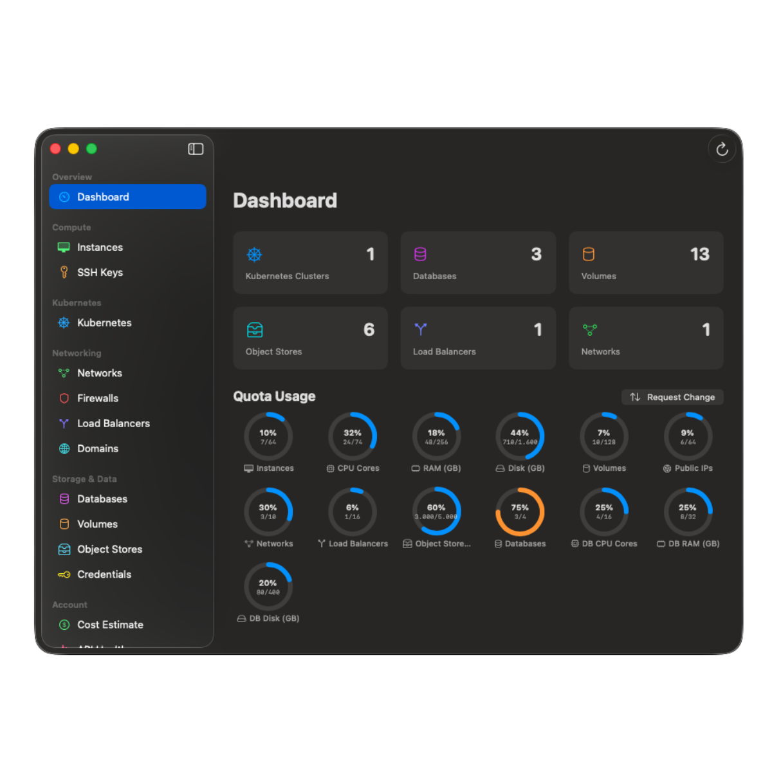
Task: Click the Load Balancers 6% quota ring
Action: (x=353, y=511)
